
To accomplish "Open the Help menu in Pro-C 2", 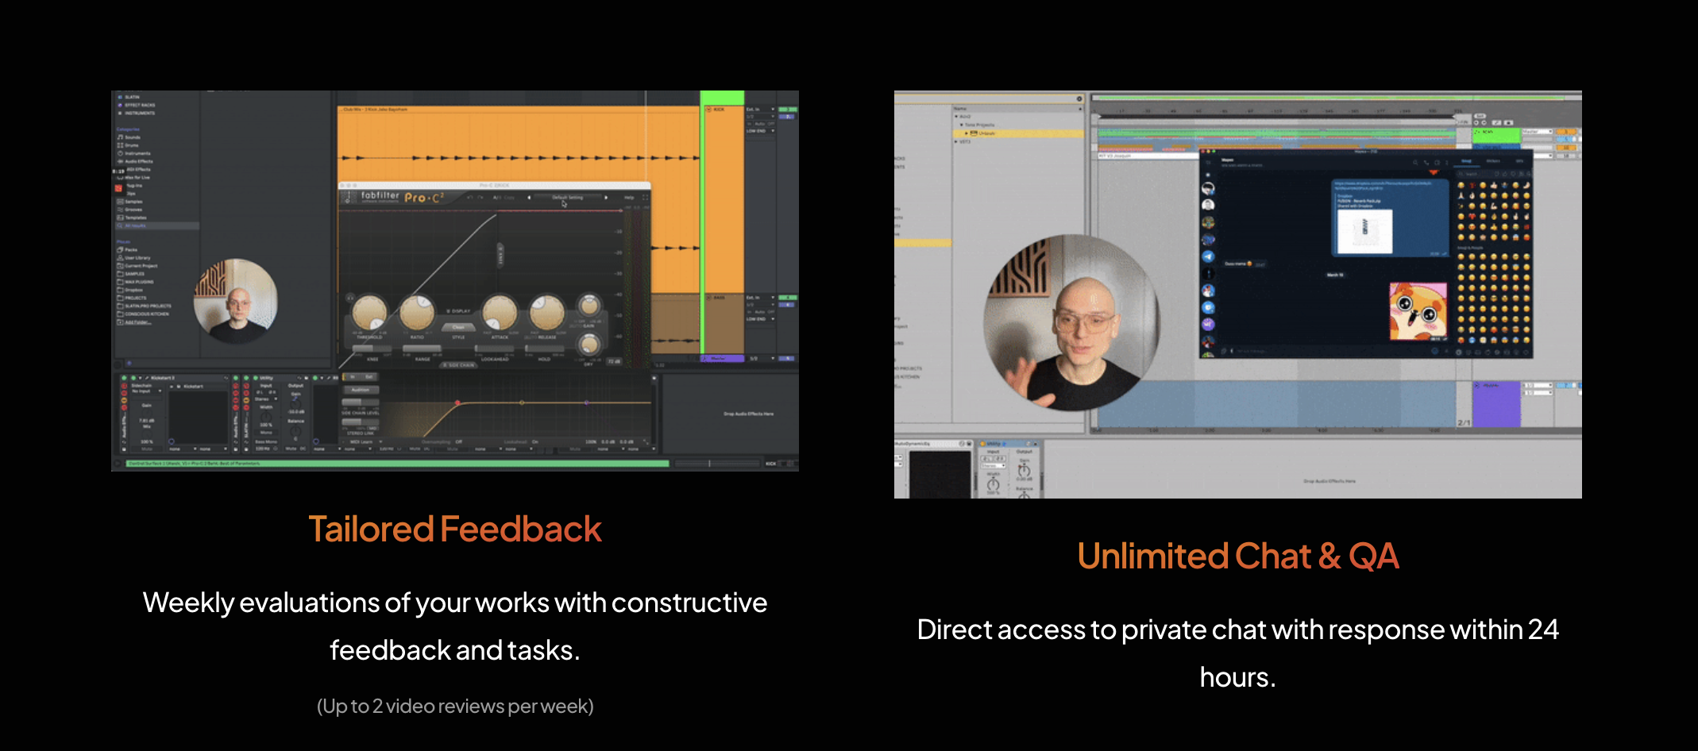I will point(628,197).
